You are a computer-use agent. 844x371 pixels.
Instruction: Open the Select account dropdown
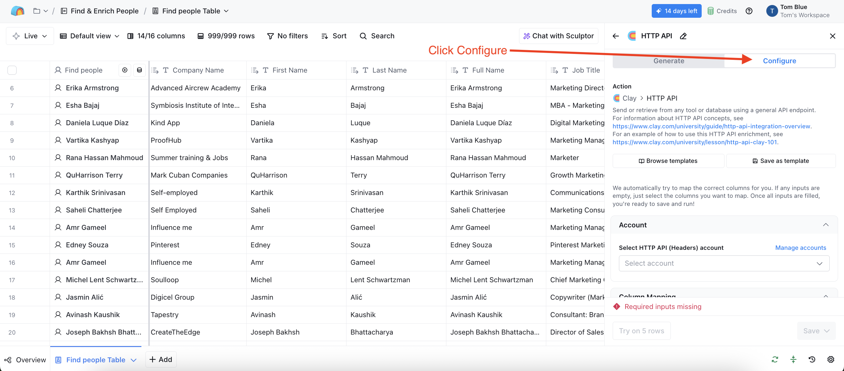(724, 263)
